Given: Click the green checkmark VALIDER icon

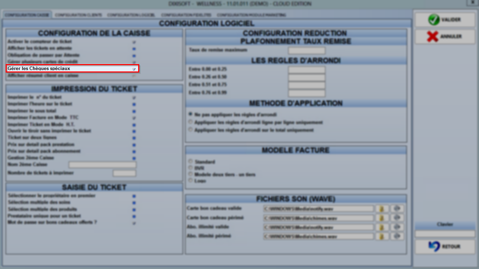Looking at the screenshot, I should pyautogui.click(x=433, y=20).
